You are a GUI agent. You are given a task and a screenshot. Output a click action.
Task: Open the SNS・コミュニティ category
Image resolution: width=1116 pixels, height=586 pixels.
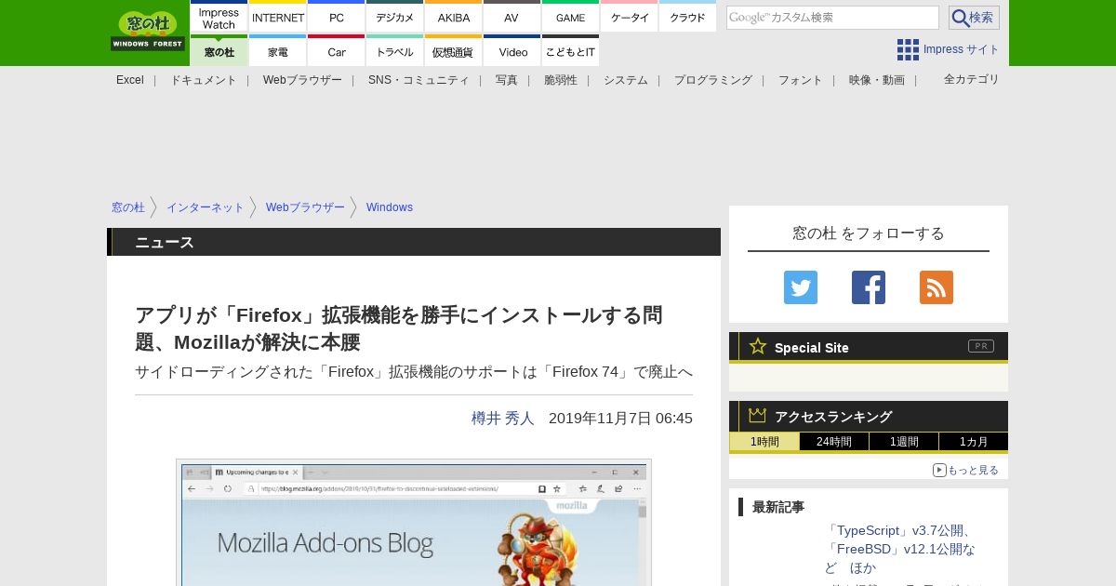[x=418, y=80]
